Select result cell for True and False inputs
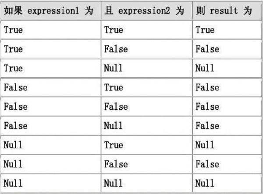Viewport: 263px width, 194px height. pos(227,49)
